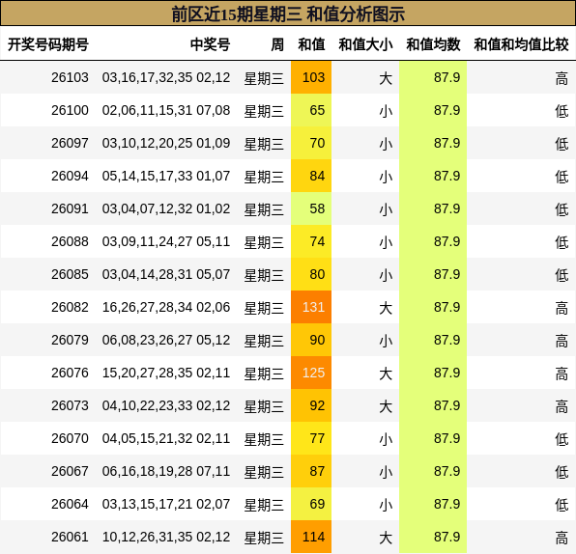576x554 pixels.
Task: Click the sum value cell 114
Action: 311,537
